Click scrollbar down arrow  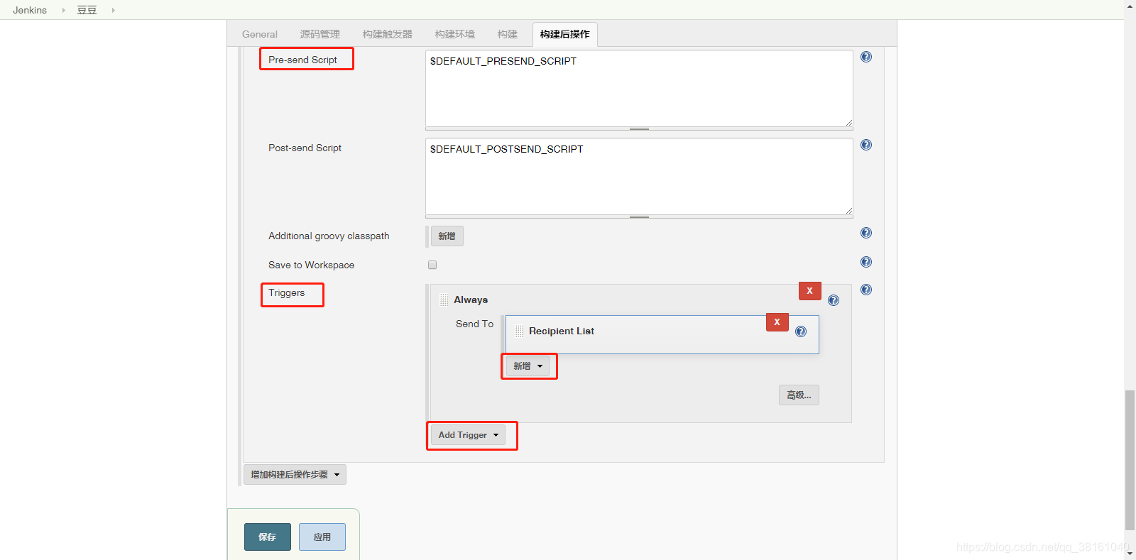[x=1130, y=554]
